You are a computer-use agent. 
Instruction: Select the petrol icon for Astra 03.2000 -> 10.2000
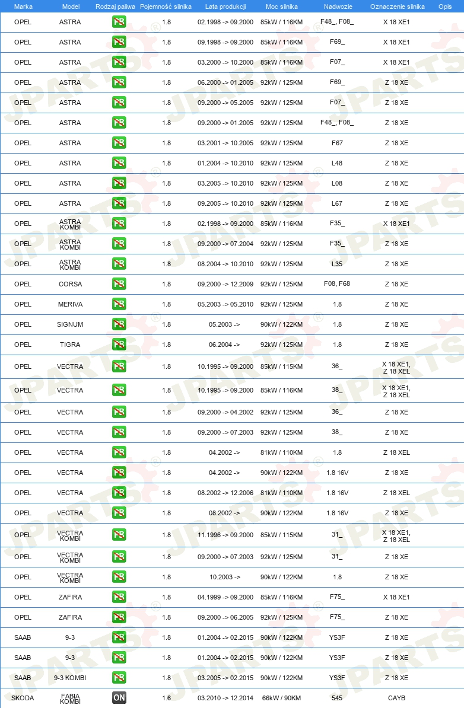119,62
